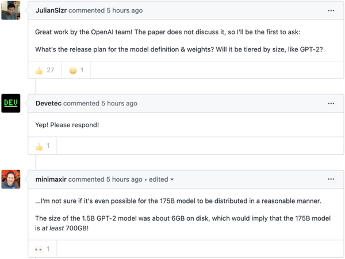Open JulianSlzr's comment options menu

pos(331,10)
